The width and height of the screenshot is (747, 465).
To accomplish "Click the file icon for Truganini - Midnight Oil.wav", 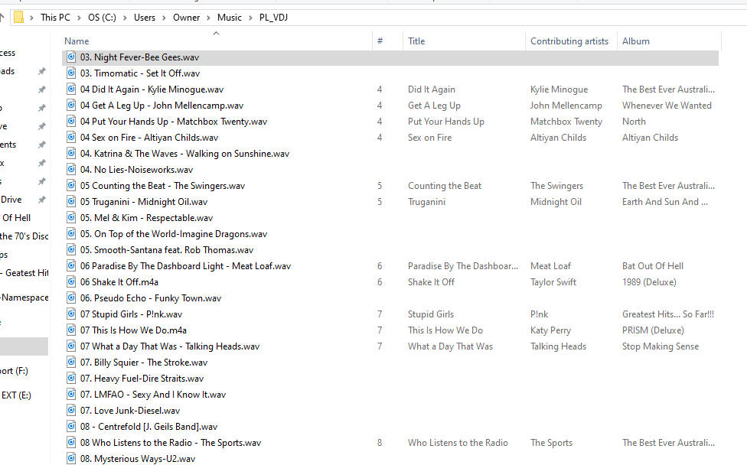I will point(71,201).
